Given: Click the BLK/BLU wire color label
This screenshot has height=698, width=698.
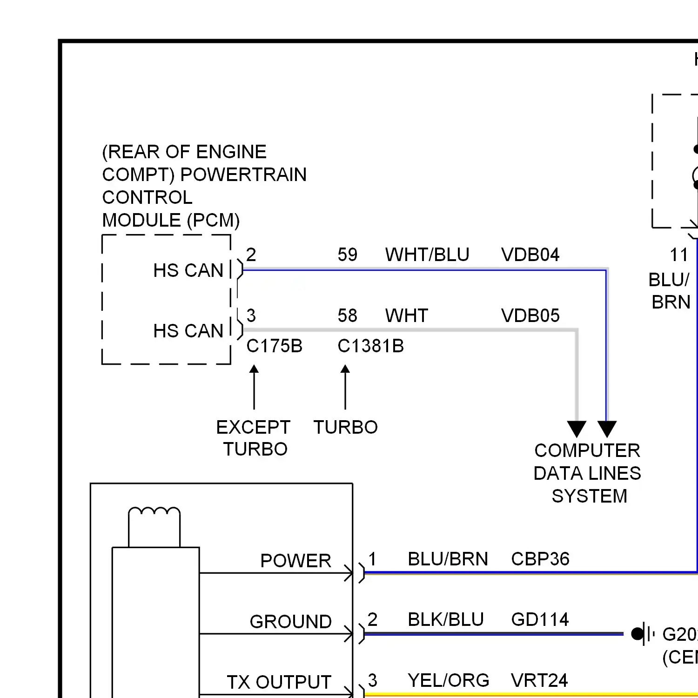Looking at the screenshot, I should pyautogui.click(x=446, y=619).
